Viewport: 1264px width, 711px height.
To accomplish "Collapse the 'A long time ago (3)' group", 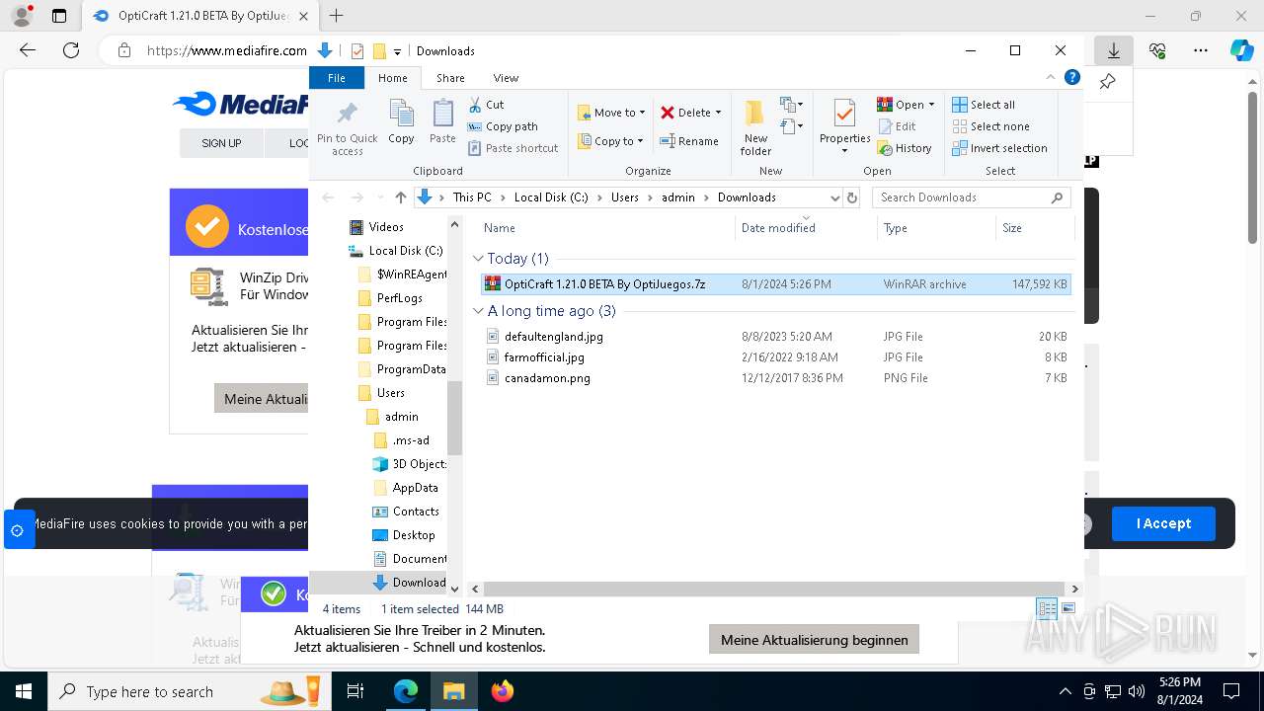I will [478, 311].
